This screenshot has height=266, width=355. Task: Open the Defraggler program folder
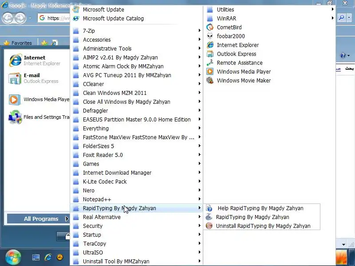click(137, 110)
